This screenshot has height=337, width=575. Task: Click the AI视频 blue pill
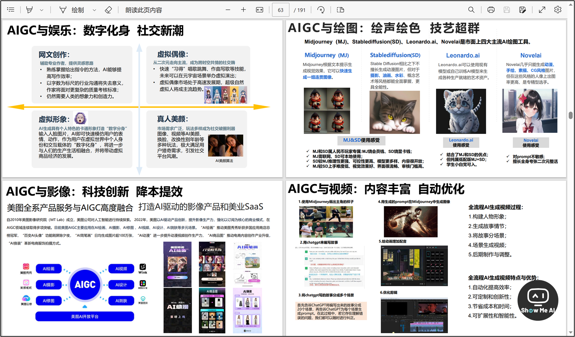point(121,269)
